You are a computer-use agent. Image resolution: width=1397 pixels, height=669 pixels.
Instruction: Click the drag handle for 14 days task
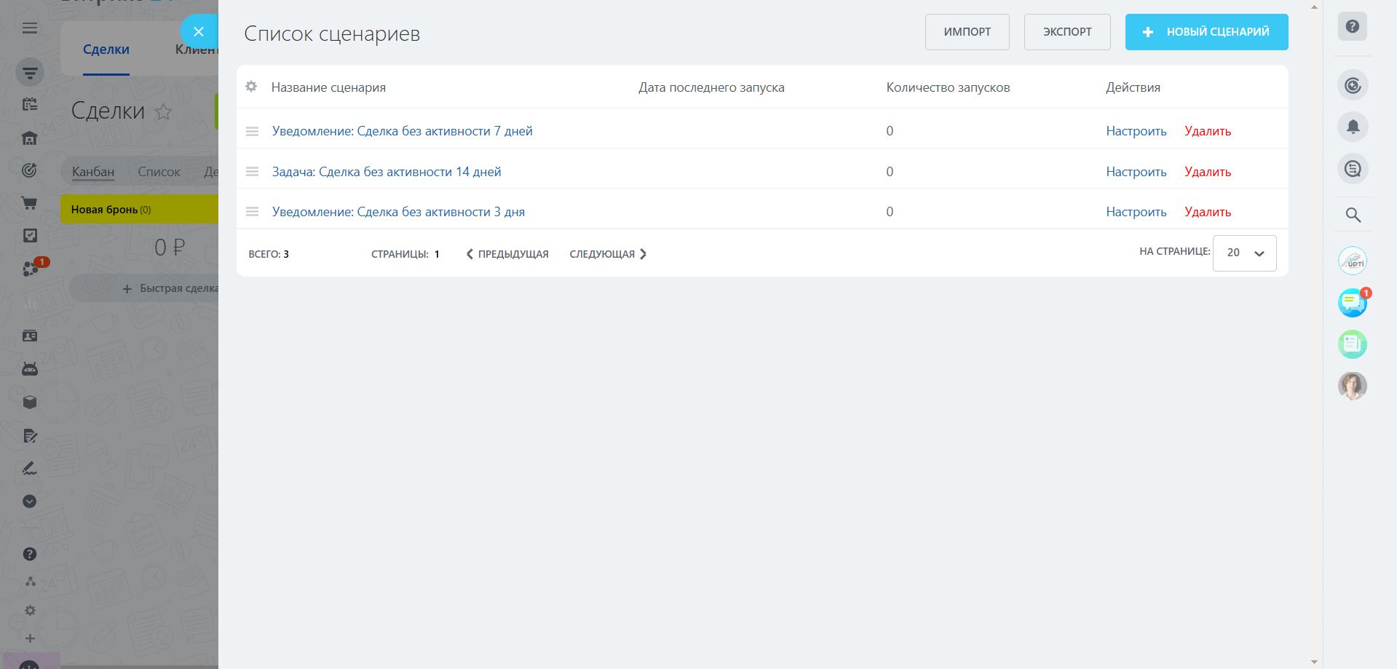[252, 172]
